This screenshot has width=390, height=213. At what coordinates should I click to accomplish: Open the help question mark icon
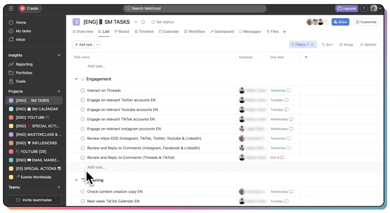coord(364,8)
